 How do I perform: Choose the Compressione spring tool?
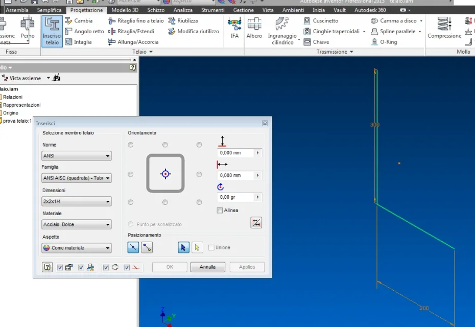point(444,28)
